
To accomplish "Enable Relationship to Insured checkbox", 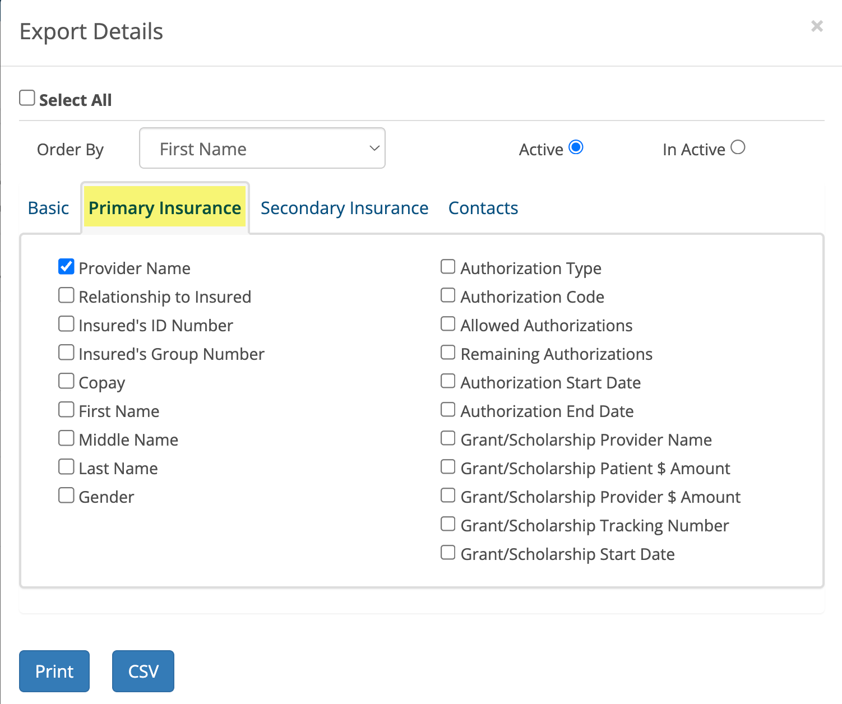I will [66, 295].
